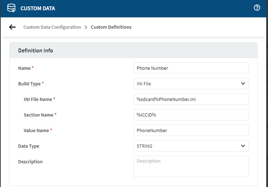Click the INI File Name label

(38, 99)
